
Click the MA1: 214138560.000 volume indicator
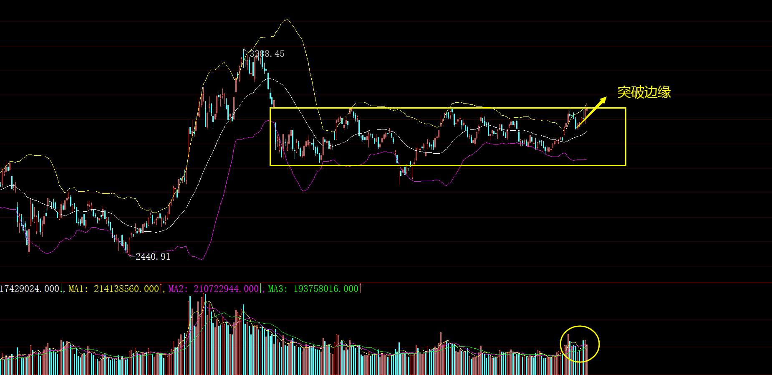point(114,289)
